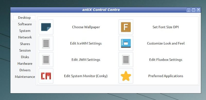Click the Edit JWM Settings label

tap(86, 60)
